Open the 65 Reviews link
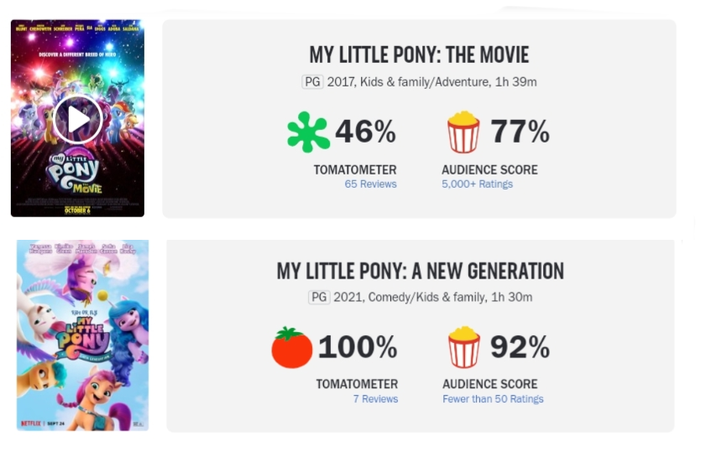Screen dimensions: 711x457 pos(370,184)
